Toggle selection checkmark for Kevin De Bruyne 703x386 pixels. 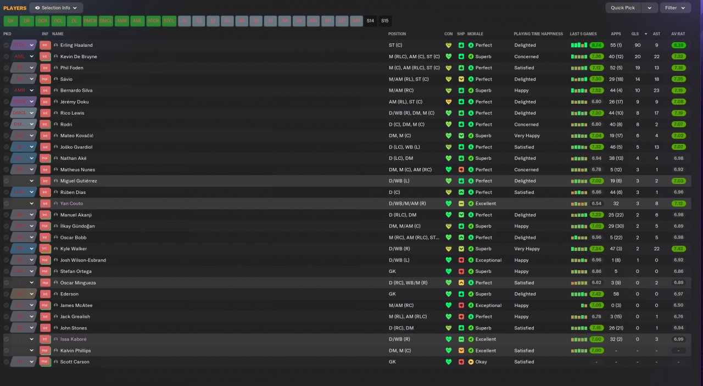7,57
